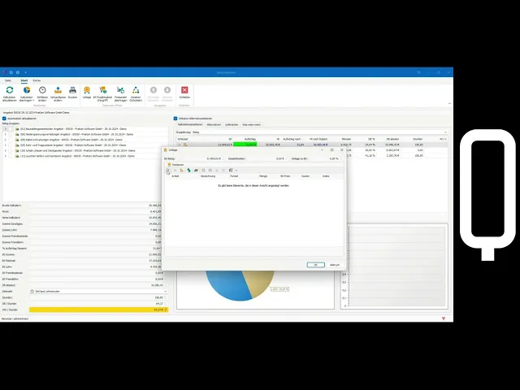
Task: Click the dark blue icon in Umlage toolbar
Action: pyautogui.click(x=196, y=170)
